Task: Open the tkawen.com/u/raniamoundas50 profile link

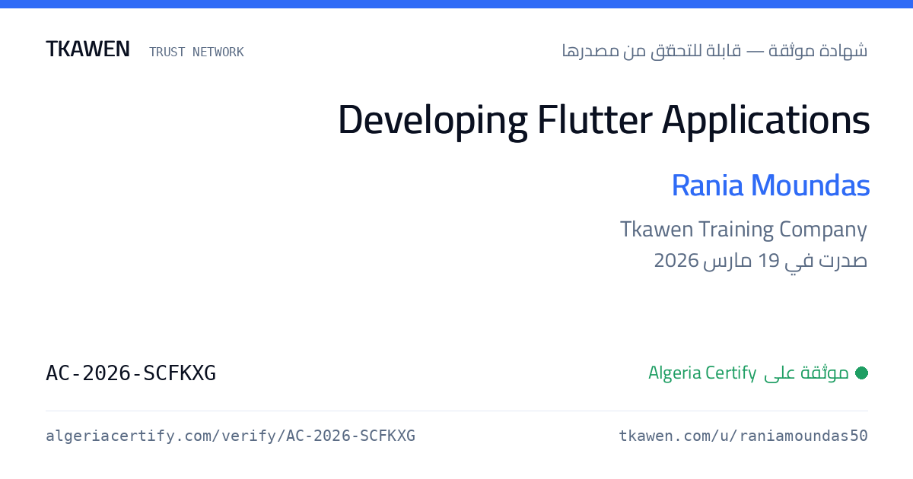Action: 743,436
